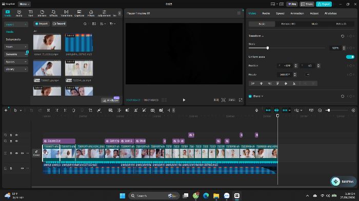Screen dimensions: 359x201
Task: Open the Effects panel
Action: [53, 13]
